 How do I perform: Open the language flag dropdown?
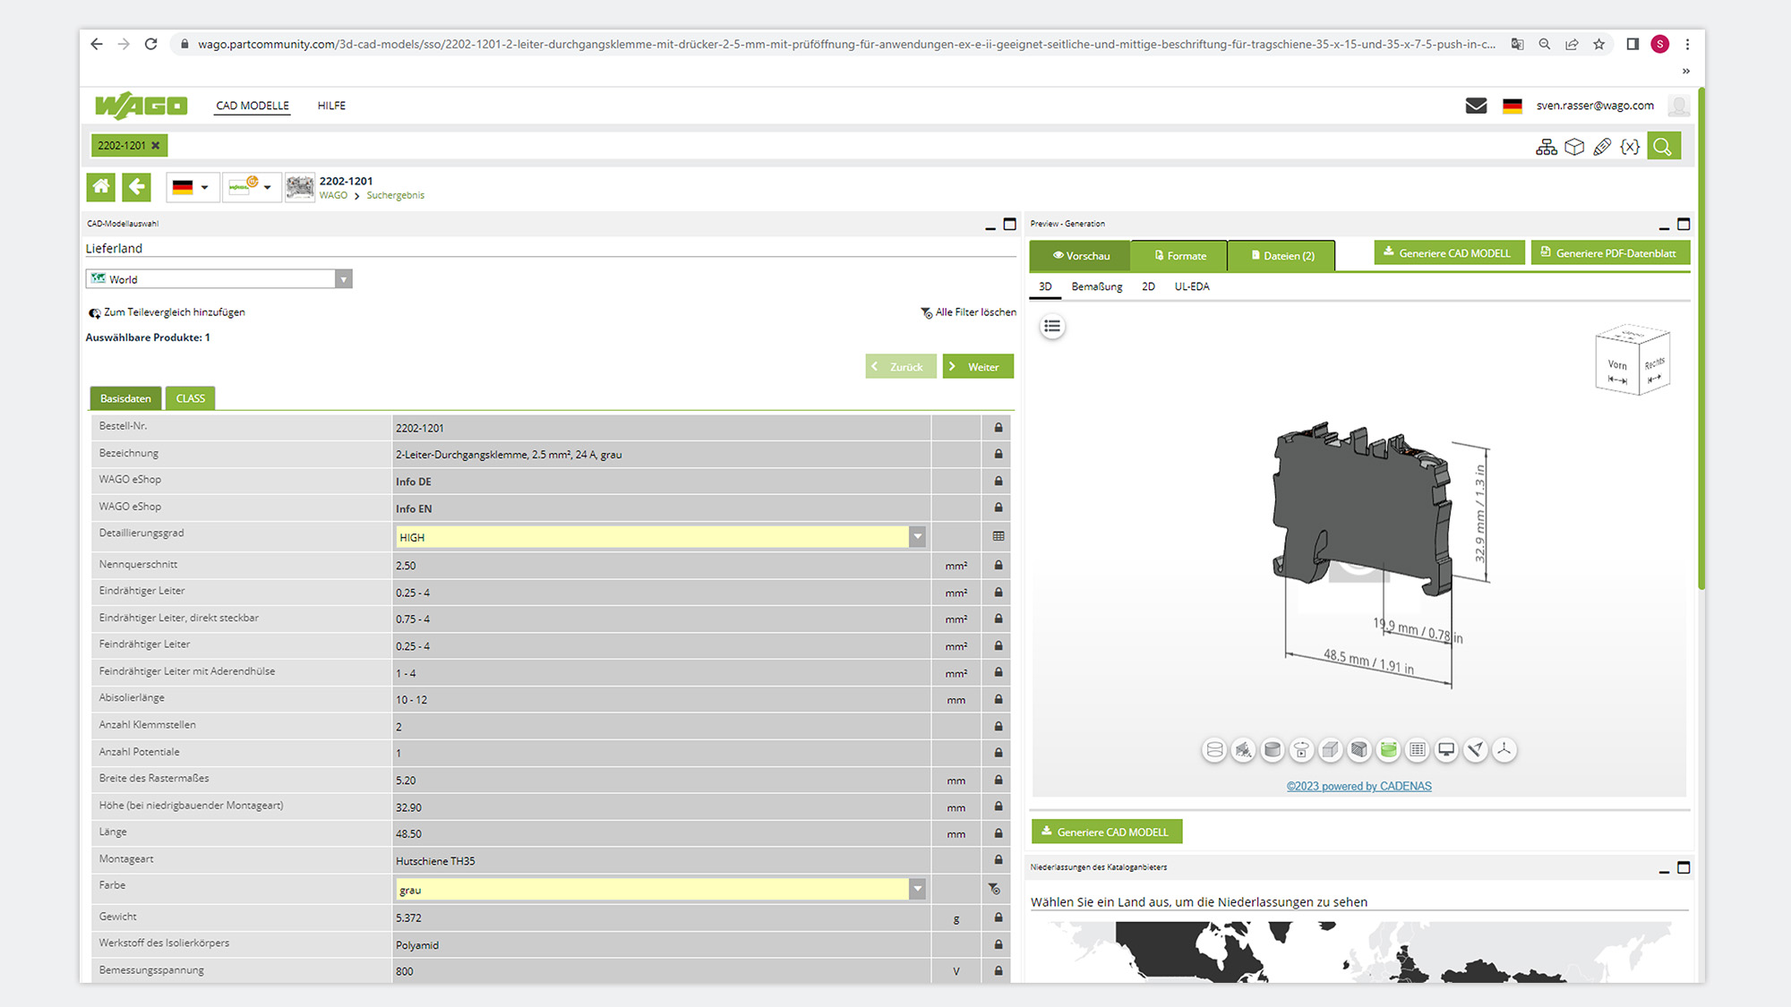click(192, 187)
